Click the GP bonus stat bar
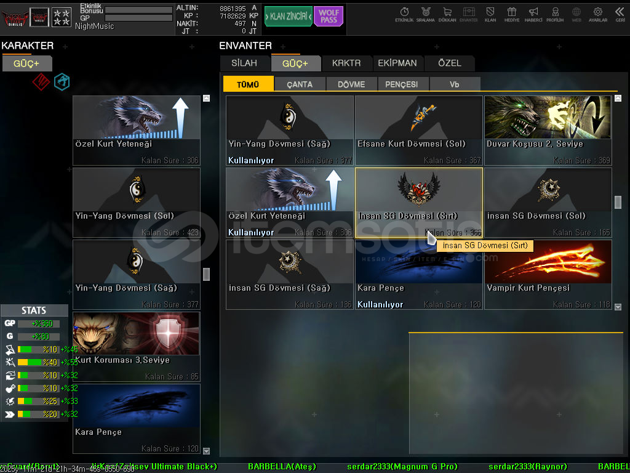 (39, 323)
